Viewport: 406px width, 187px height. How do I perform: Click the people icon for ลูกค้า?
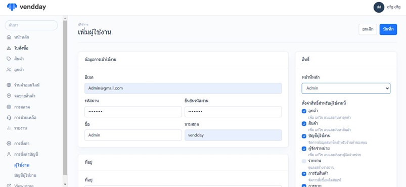[x=9, y=70]
